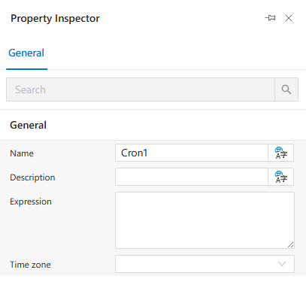Click the Expression text area
This screenshot has width=306, height=294.
(205, 220)
